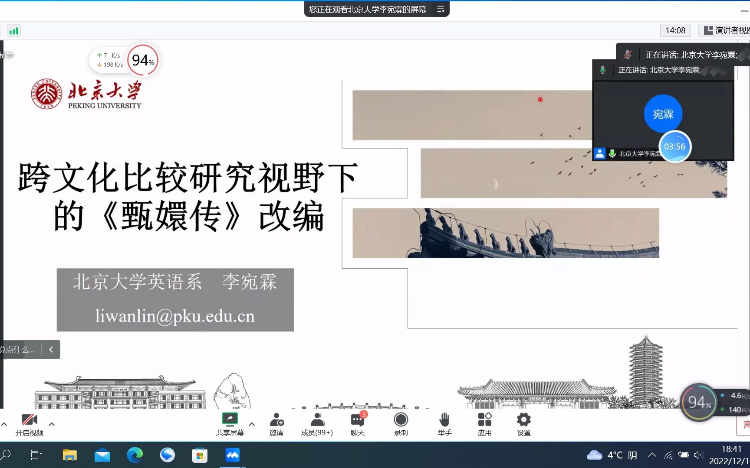Collapse the 说点什么 chat bar arrow
This screenshot has height=468, width=750.
pos(51,349)
